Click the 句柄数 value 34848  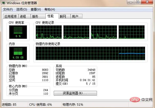pos(91,70)
